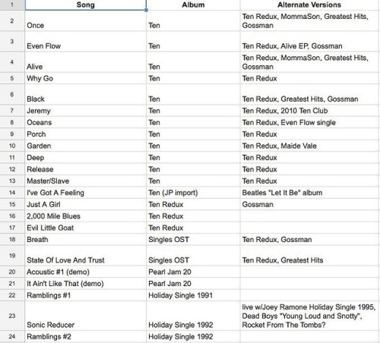Click the Album column header cell
380x343 pixels.
click(193, 5)
